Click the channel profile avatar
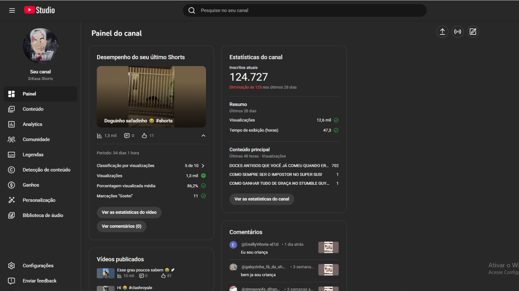The image size is (519, 291). tap(41, 46)
